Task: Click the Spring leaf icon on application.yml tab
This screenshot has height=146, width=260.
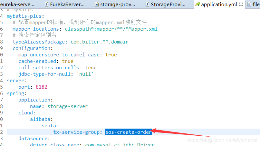Action: click(197, 4)
